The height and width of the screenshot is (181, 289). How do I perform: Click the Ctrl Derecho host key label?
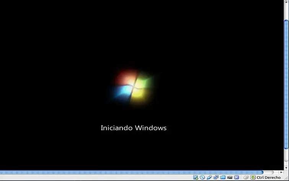pos(269,178)
